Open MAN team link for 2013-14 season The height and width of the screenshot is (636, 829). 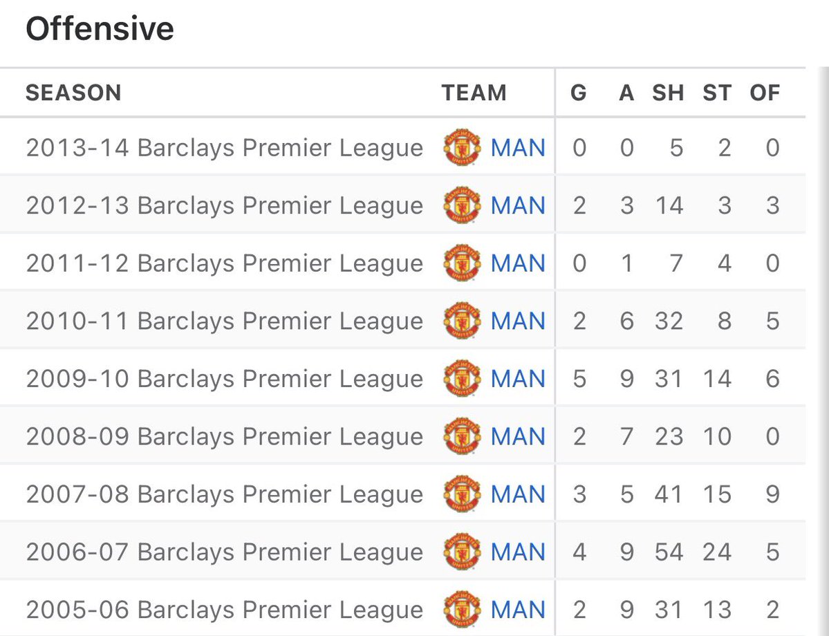(x=518, y=148)
